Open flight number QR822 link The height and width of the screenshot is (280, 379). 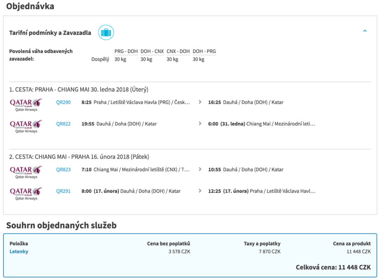pos(63,124)
